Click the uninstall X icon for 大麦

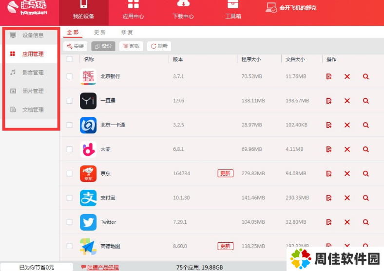[x=347, y=149]
